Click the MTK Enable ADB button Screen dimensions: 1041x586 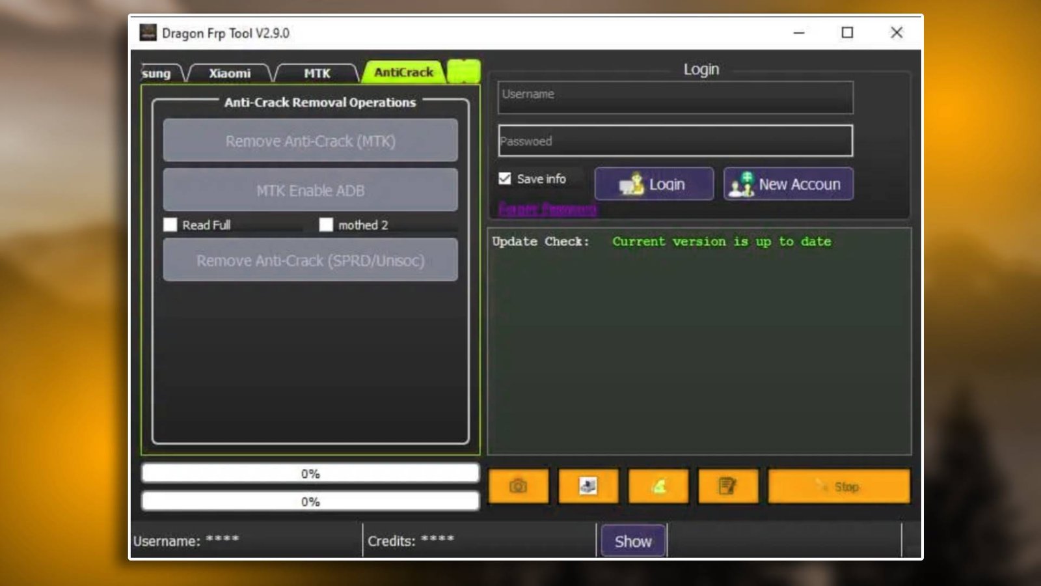[311, 190]
